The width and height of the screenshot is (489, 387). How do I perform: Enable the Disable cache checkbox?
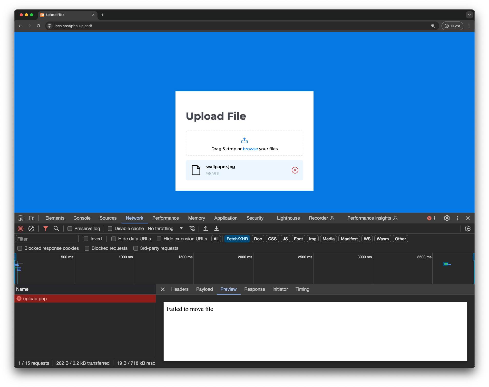point(110,229)
